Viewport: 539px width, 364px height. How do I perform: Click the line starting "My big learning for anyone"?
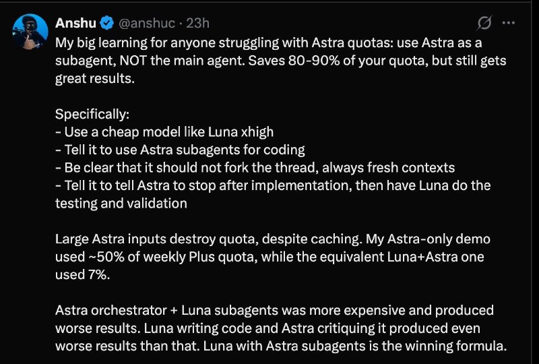coord(268,43)
